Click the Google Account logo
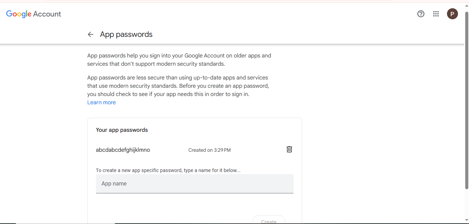 coord(33,14)
